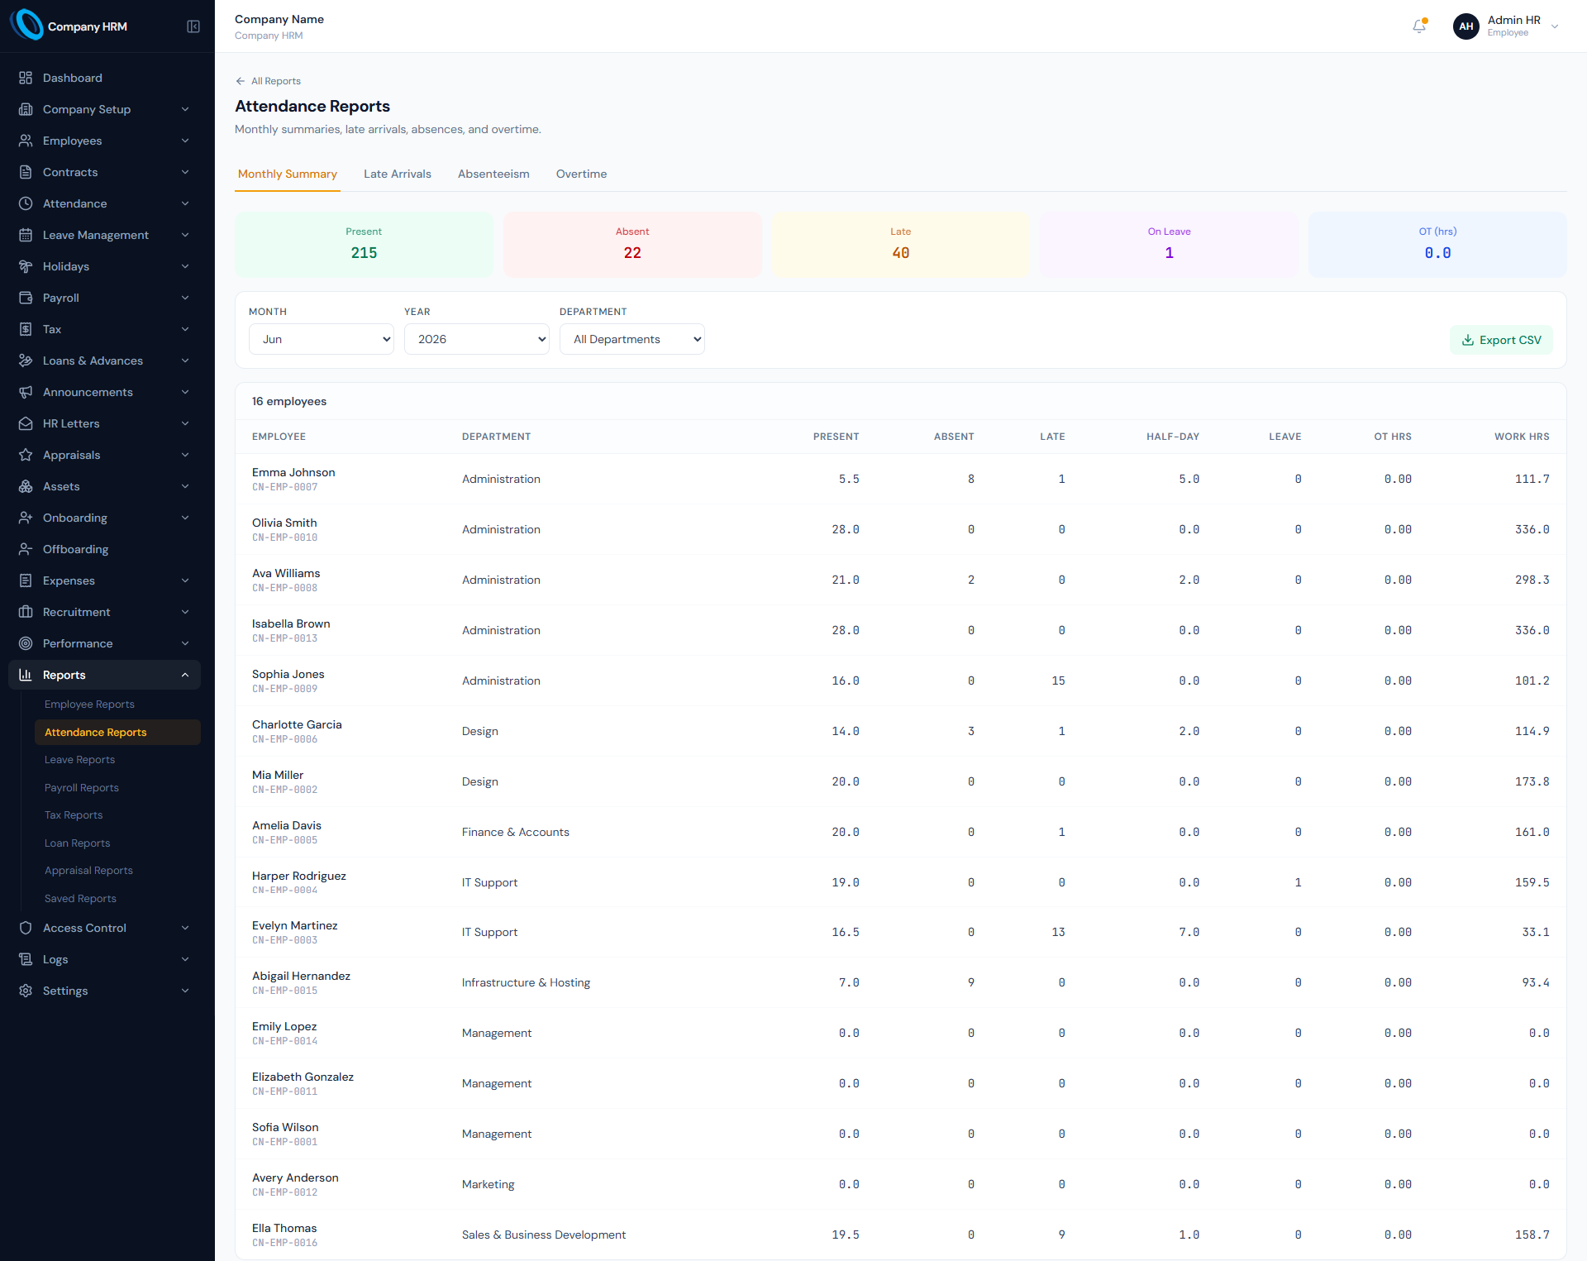
Task: Click the HR Letters envelope icon
Action: [26, 423]
